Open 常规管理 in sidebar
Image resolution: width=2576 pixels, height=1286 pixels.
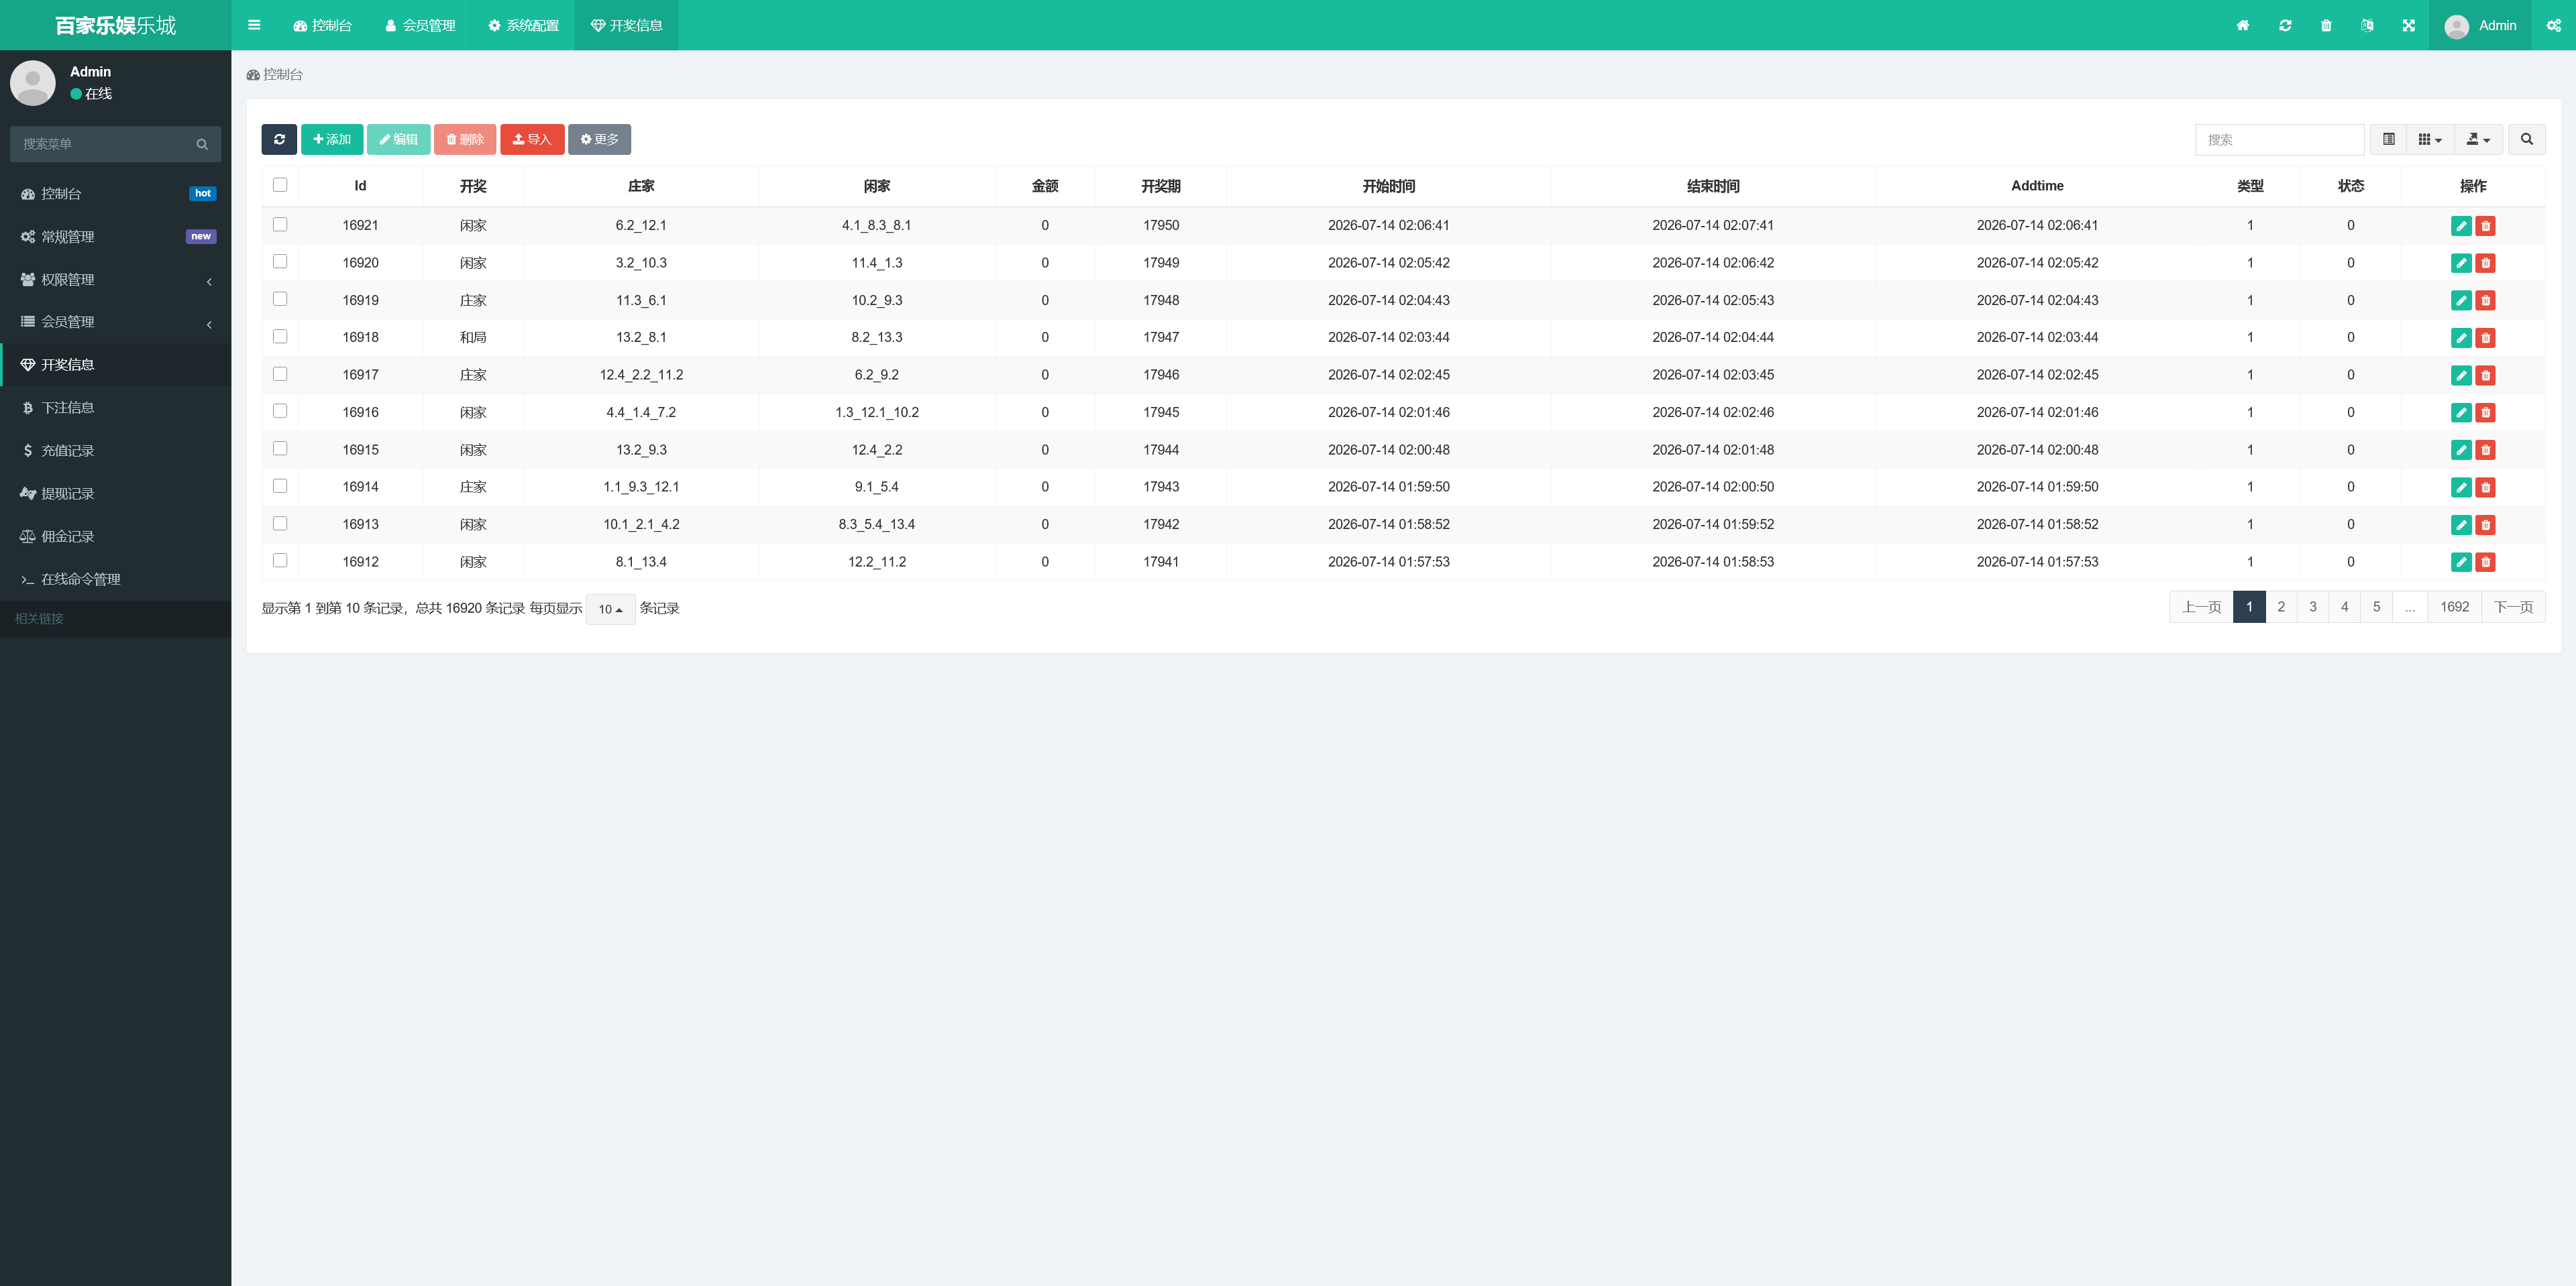coord(116,237)
